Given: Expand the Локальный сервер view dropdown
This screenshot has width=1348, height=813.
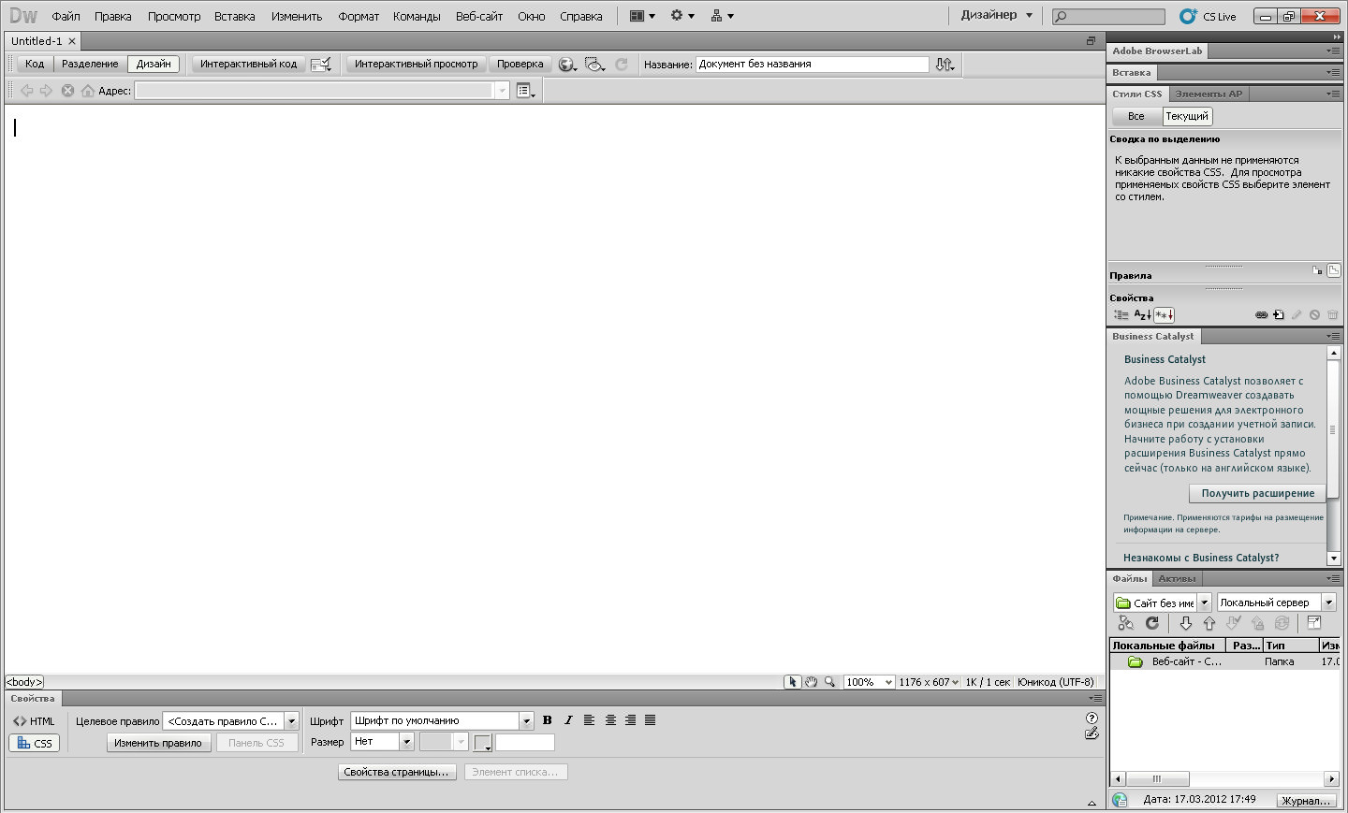Looking at the screenshot, I should (1328, 602).
